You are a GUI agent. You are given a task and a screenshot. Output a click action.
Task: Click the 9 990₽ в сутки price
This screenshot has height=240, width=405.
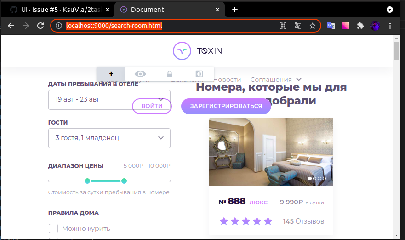click(x=302, y=202)
